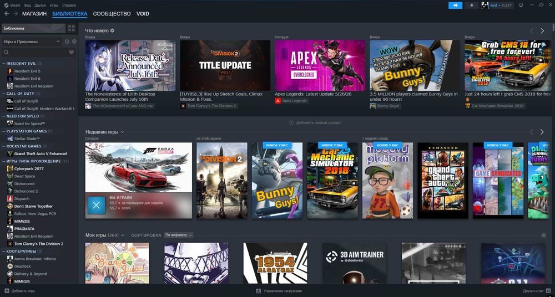Click the Forza Horizon stop X button
Screen dimensions: 555x297
pos(96,206)
